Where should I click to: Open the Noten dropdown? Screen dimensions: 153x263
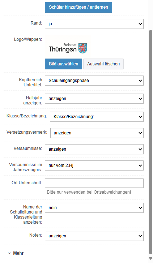coord(94,236)
